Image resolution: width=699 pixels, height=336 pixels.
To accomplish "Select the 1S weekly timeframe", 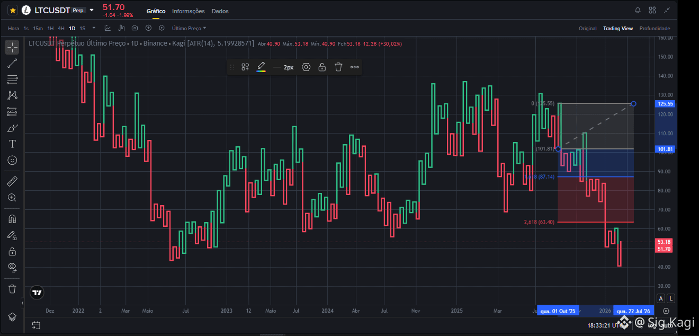I will 83,28.
